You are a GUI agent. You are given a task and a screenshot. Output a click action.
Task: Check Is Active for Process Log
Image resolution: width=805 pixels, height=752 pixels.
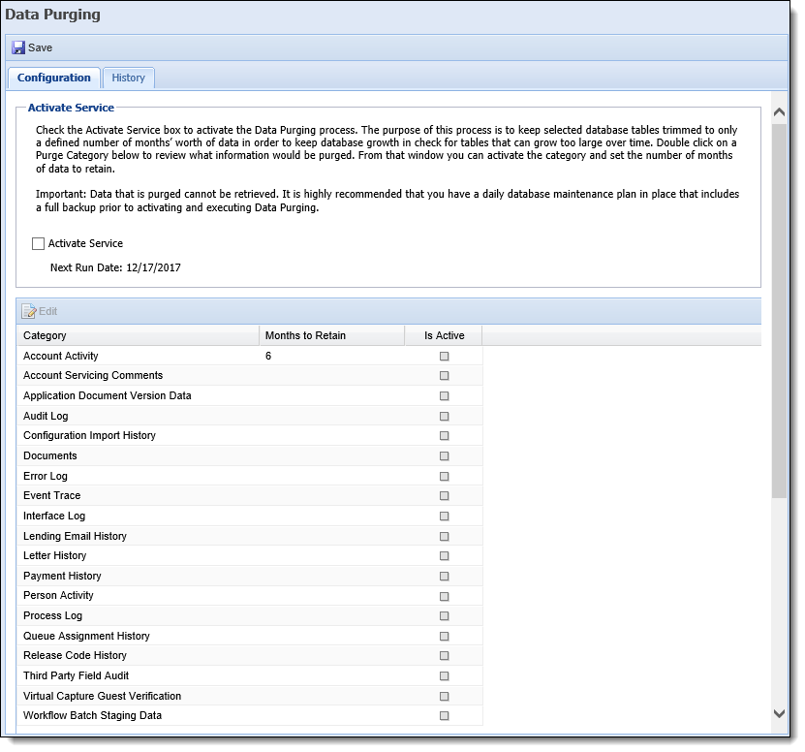444,616
